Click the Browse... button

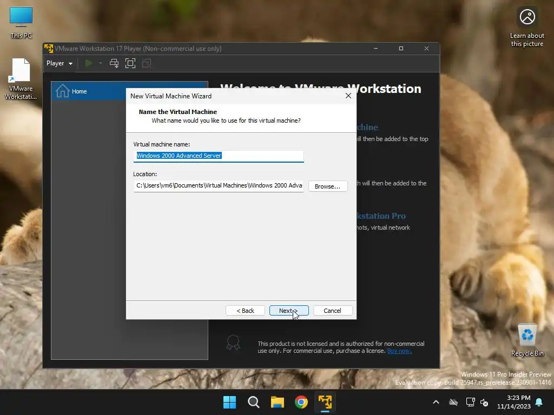328,186
